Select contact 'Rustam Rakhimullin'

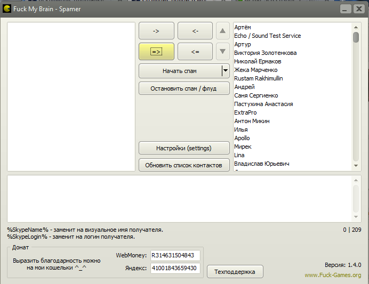(259, 78)
